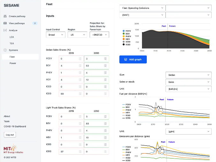Open the COVID-19 Dashboard link
The width and height of the screenshot is (216, 162).
click(x=15, y=126)
